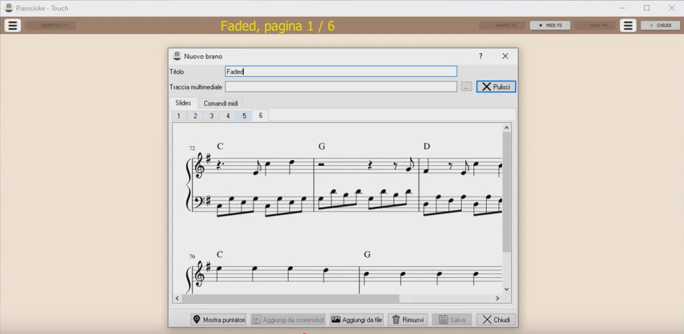
Task: Click the "Faded, pagina 1 / 6" title
Action: coord(278,26)
